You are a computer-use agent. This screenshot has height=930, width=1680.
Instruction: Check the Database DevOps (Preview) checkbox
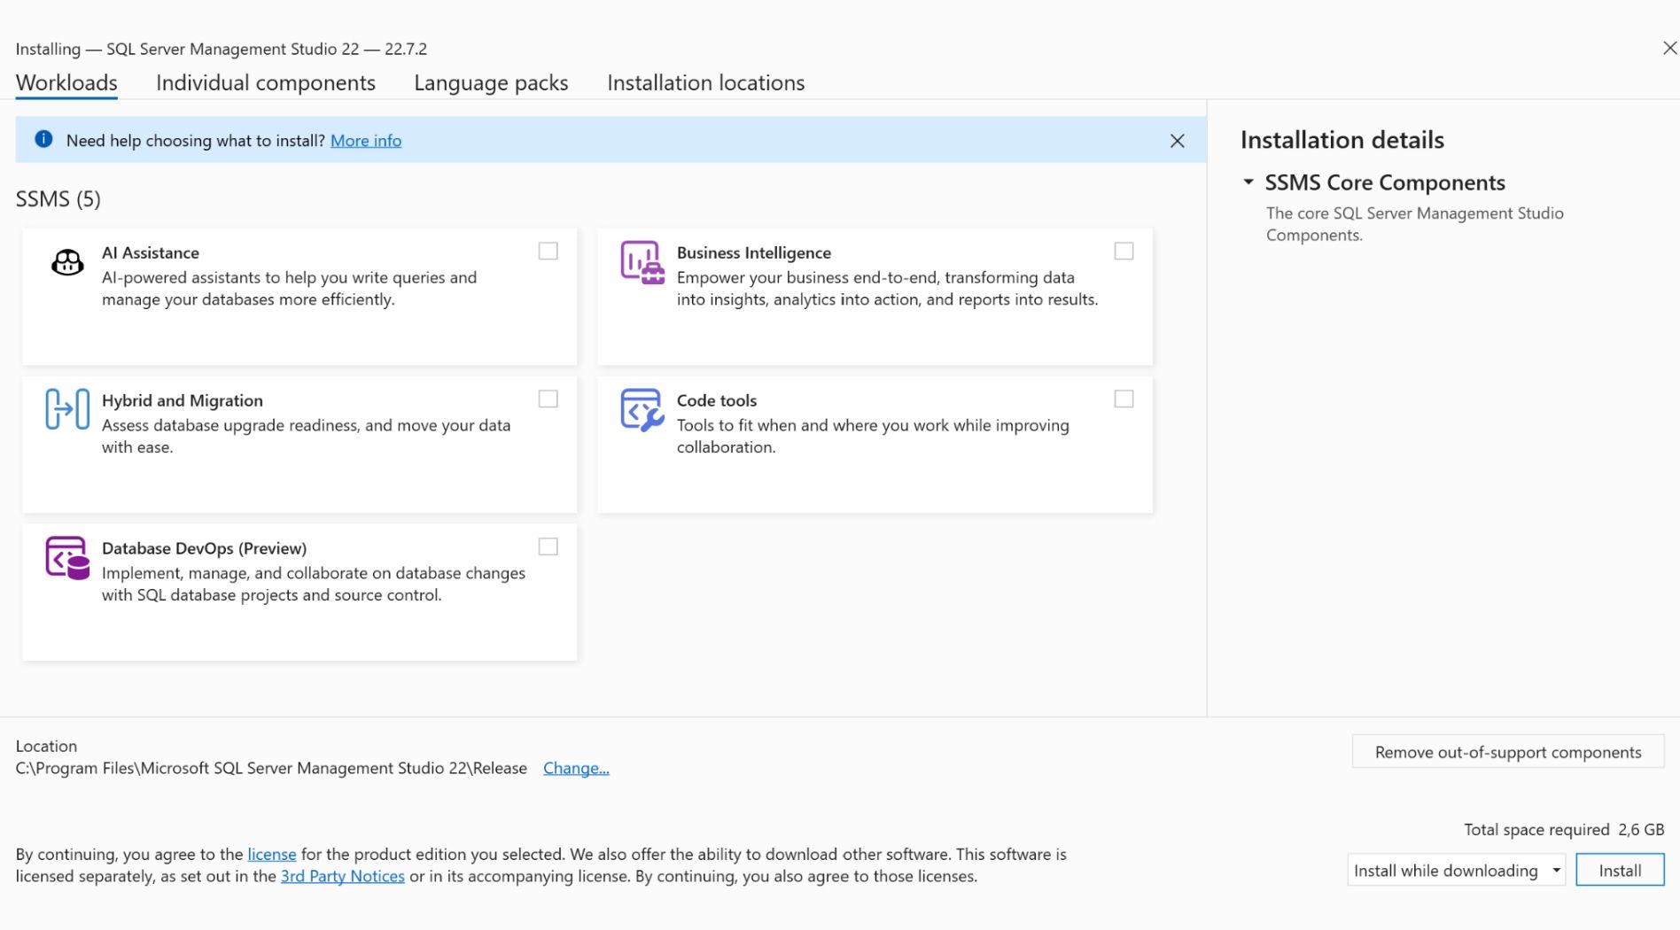tap(548, 547)
